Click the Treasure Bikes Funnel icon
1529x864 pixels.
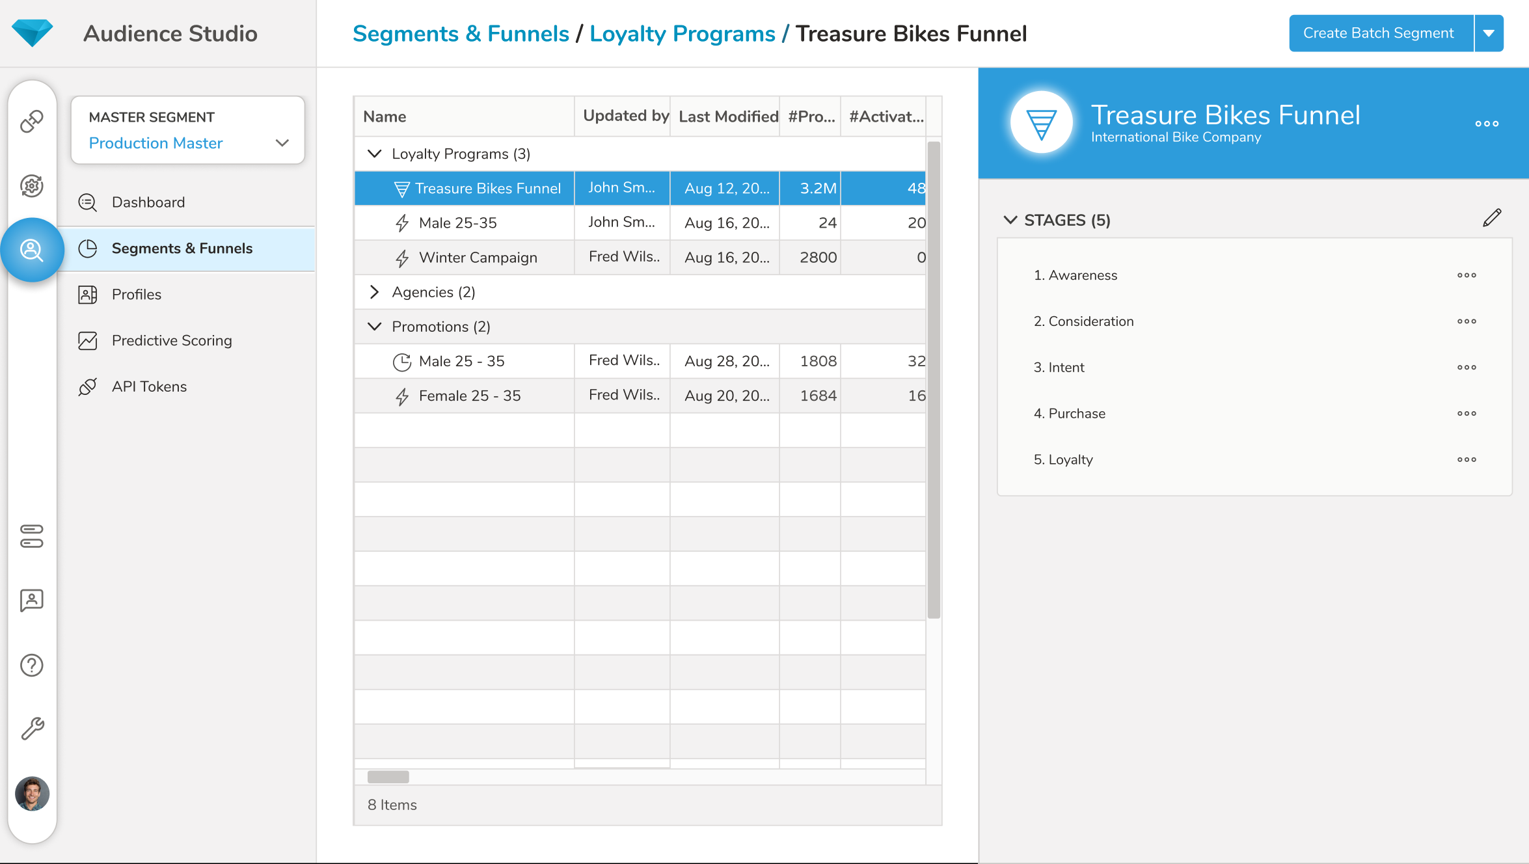[x=401, y=188]
